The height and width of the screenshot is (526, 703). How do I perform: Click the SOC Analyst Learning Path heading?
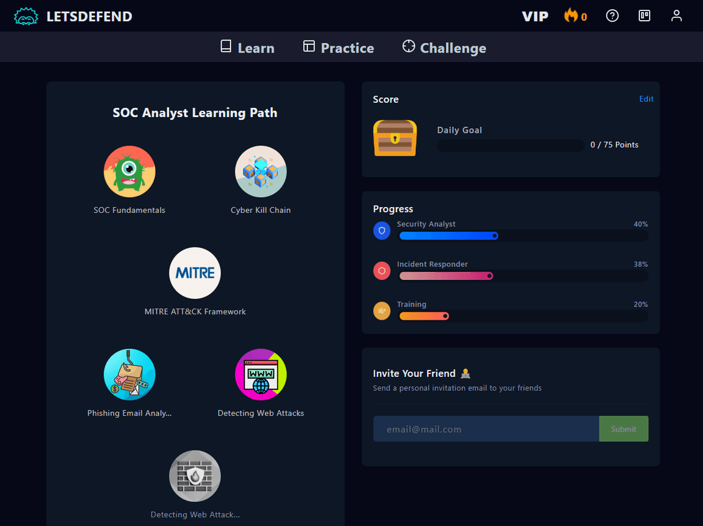point(195,113)
